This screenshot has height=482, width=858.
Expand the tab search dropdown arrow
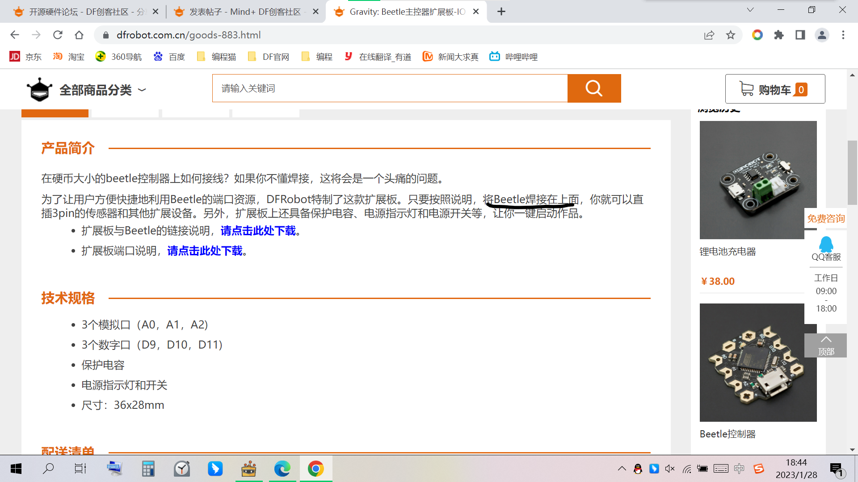click(750, 10)
